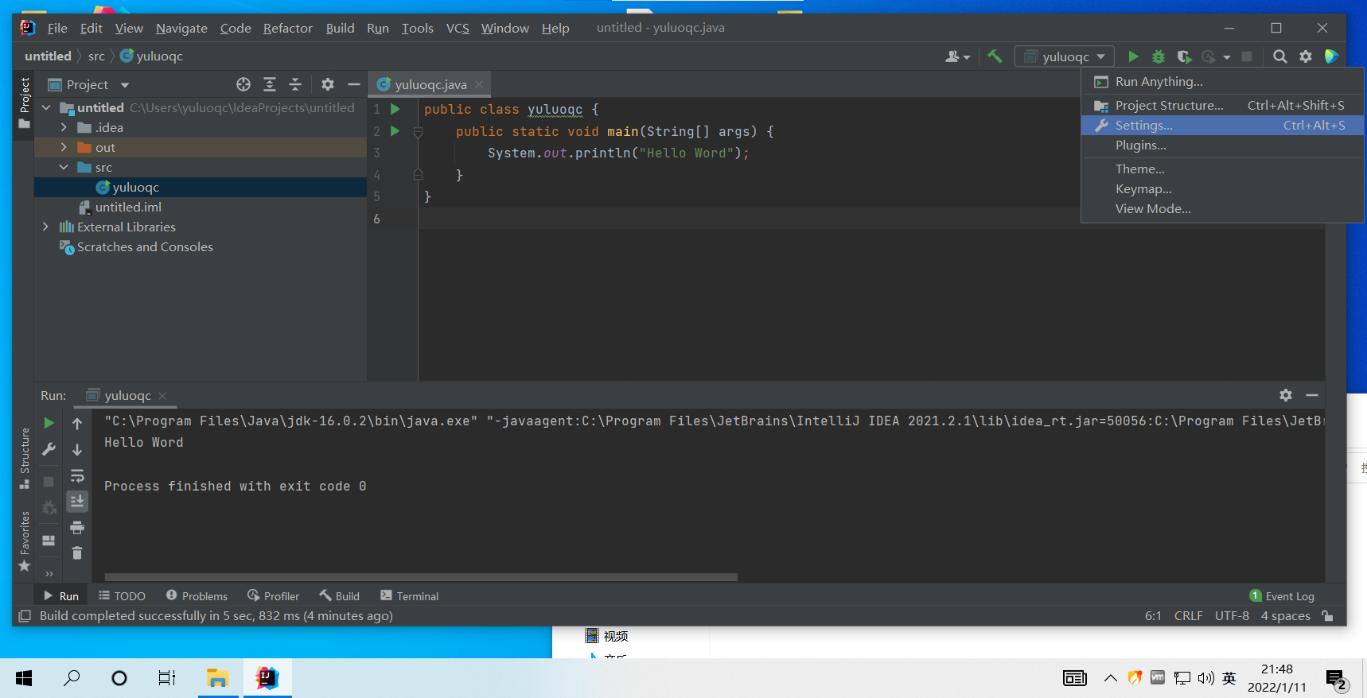The height and width of the screenshot is (698, 1367).
Task: Click run gutter arrow on line 2
Action: tap(395, 131)
